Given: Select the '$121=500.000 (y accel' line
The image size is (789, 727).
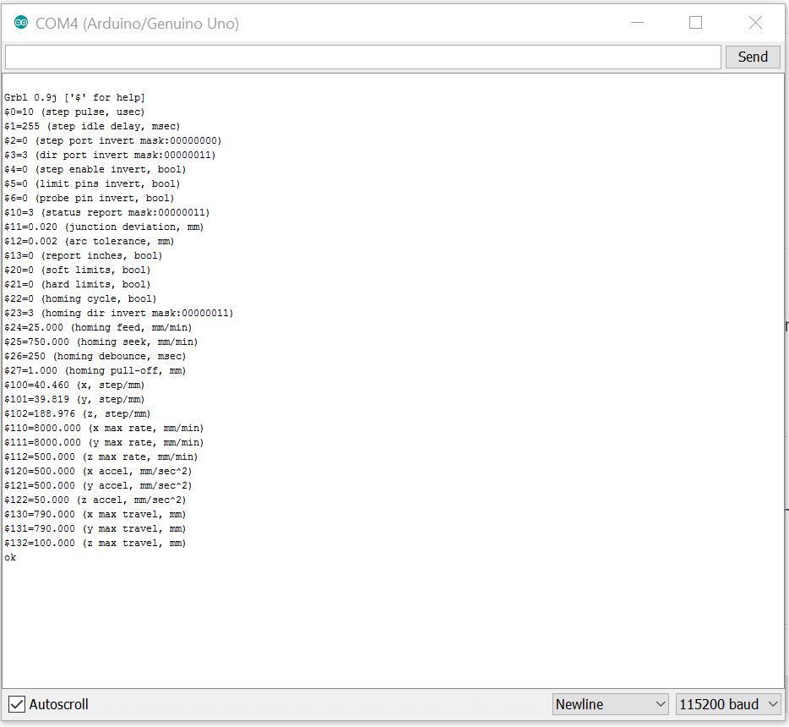Looking at the screenshot, I should [x=98, y=485].
